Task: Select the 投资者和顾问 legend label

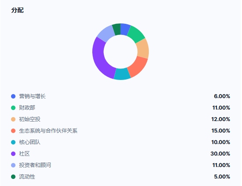Action: (x=35, y=165)
